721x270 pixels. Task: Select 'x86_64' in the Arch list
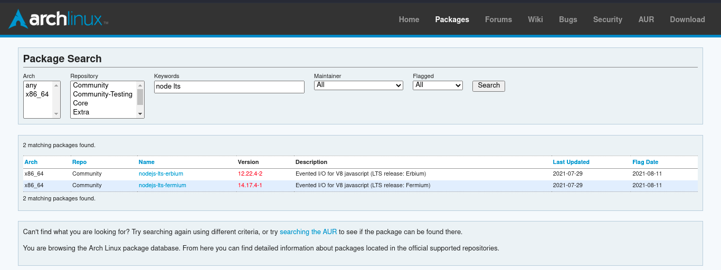tap(38, 94)
